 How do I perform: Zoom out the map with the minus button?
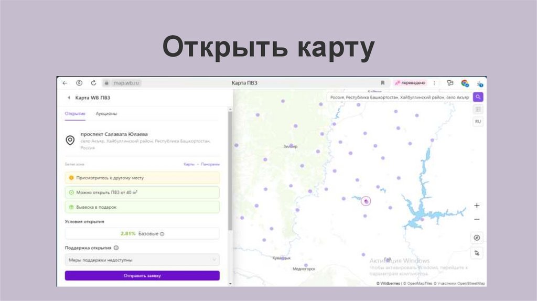477,219
